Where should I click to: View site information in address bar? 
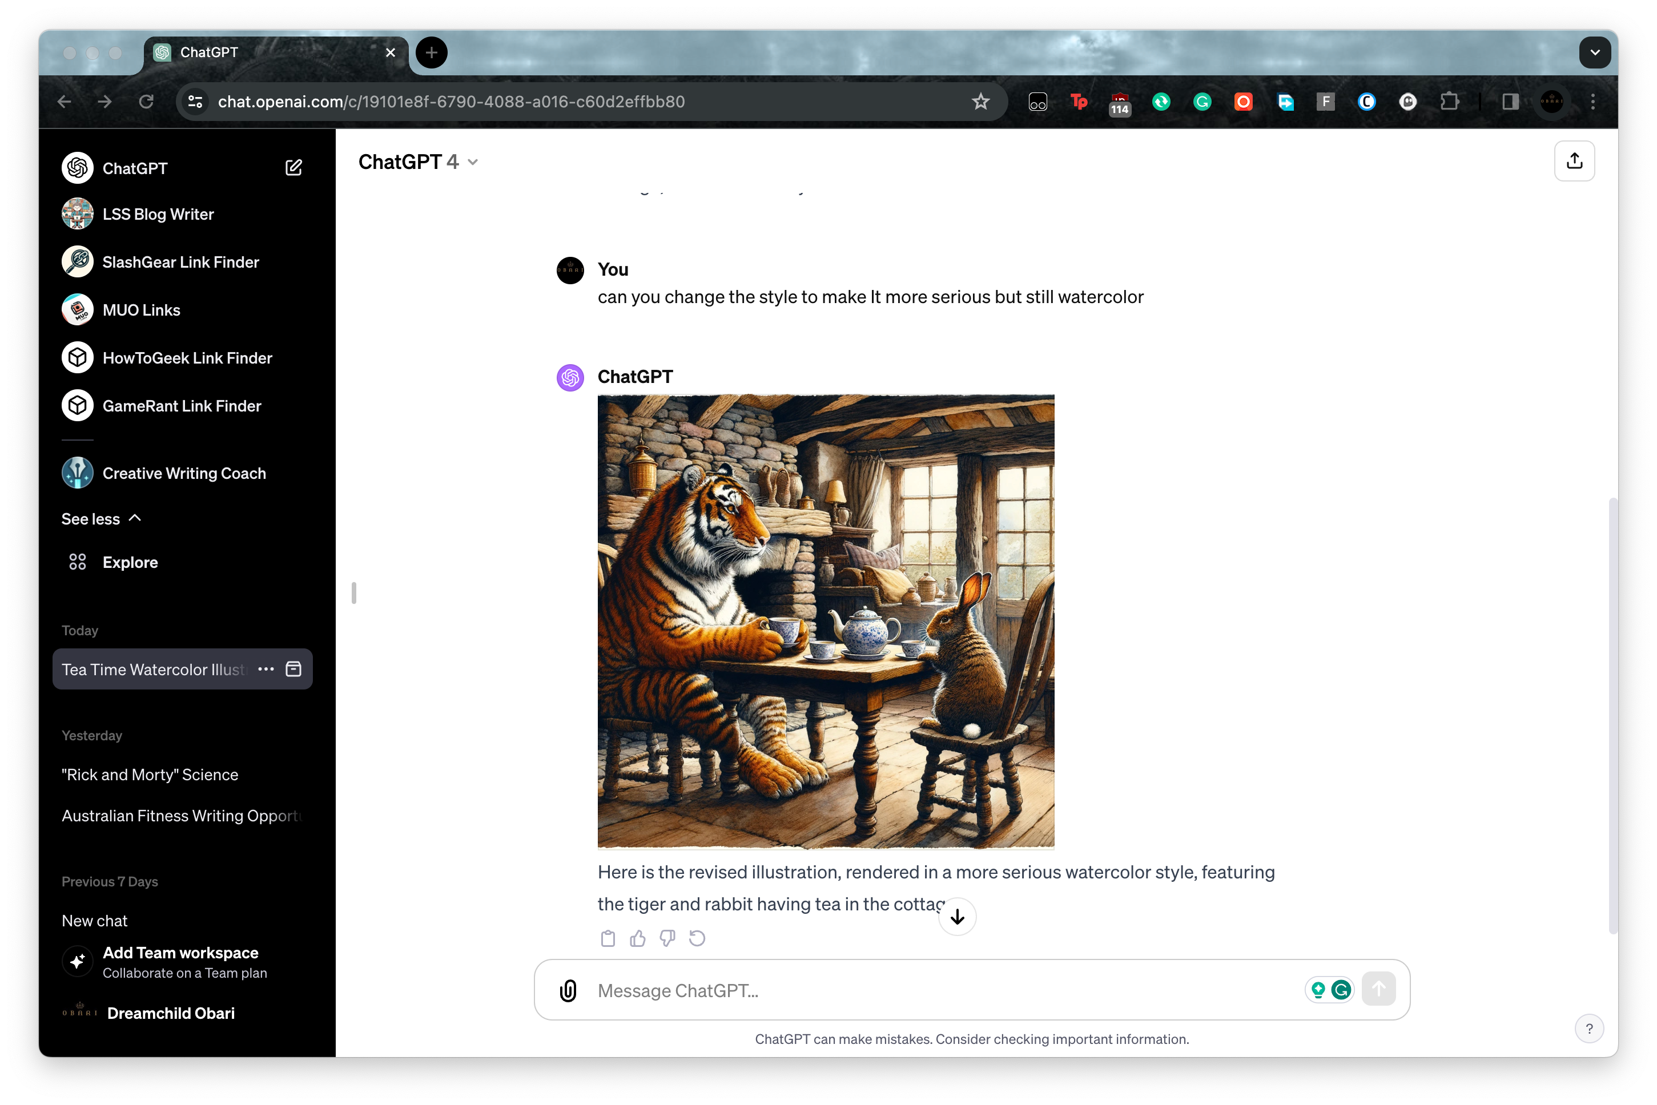(x=195, y=102)
